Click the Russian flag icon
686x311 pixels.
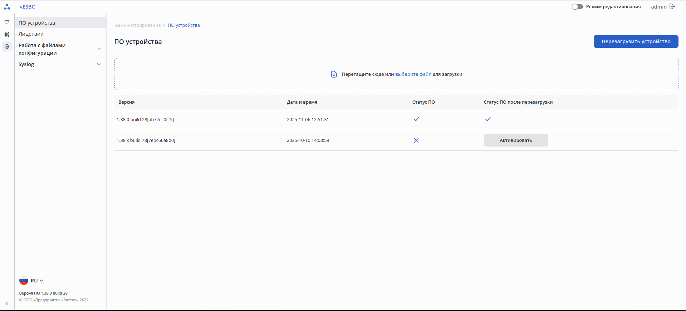pos(24,281)
